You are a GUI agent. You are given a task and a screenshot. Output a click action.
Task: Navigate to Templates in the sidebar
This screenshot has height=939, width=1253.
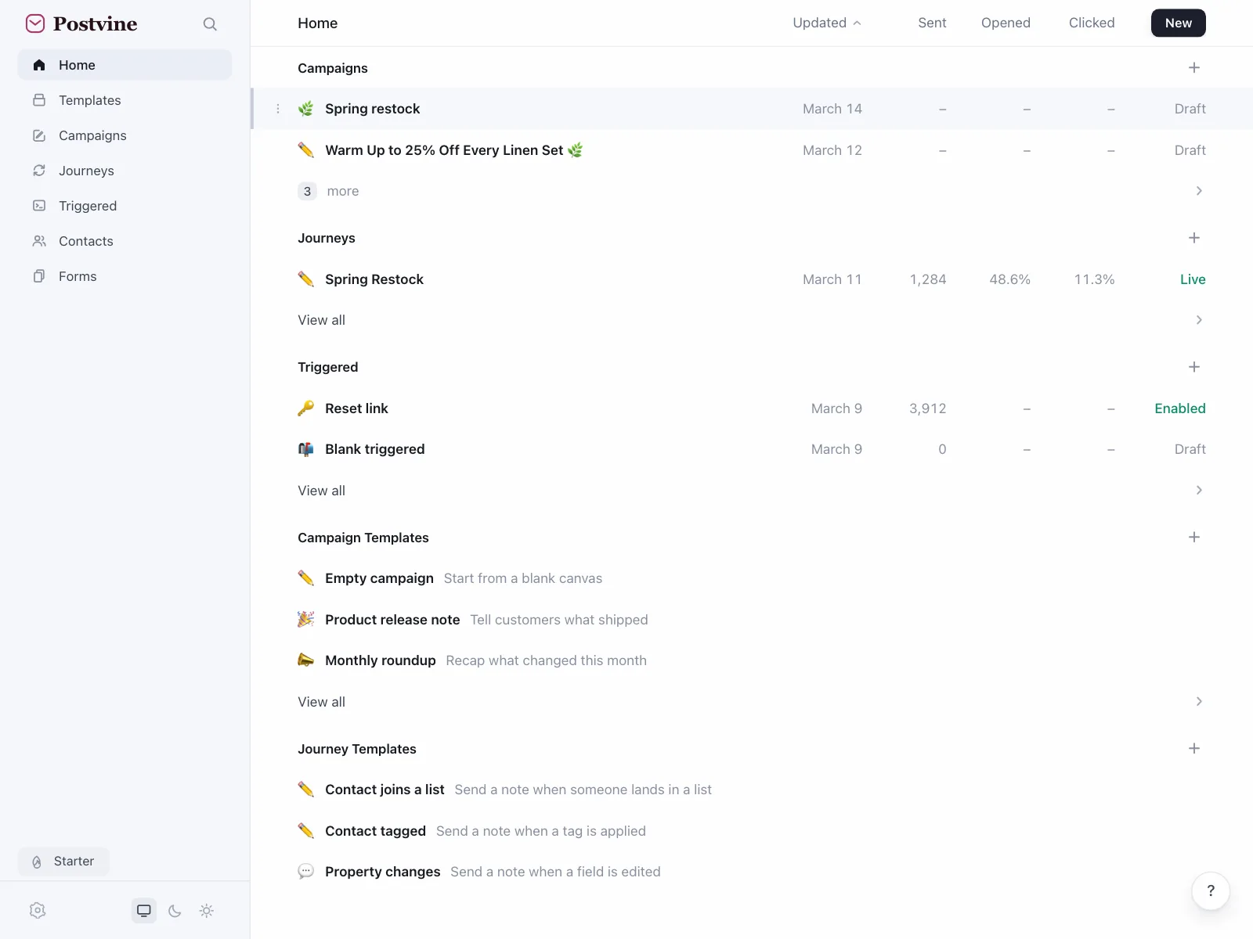coord(125,100)
